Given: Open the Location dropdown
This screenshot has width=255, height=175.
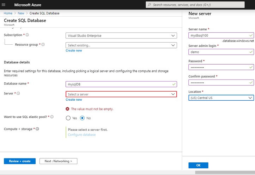Looking at the screenshot, I should tap(221, 98).
